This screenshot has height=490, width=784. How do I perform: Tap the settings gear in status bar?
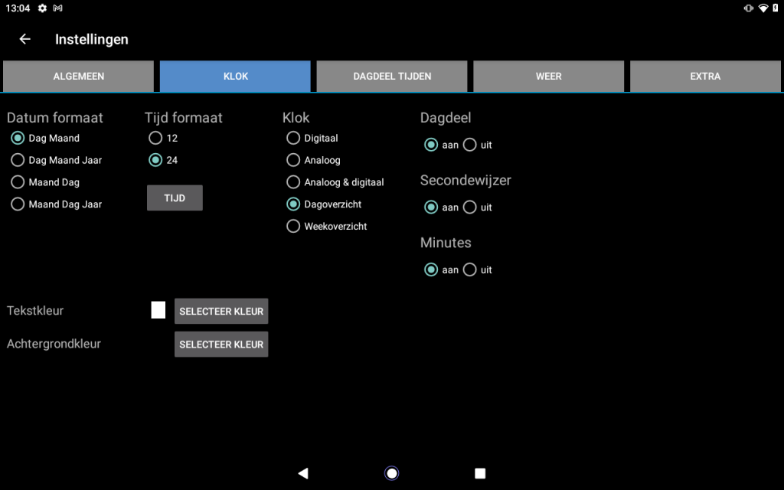click(43, 8)
